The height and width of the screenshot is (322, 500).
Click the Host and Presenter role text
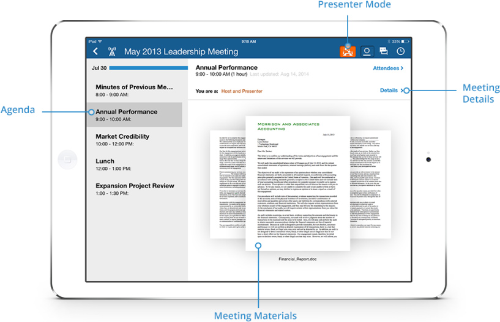(242, 91)
